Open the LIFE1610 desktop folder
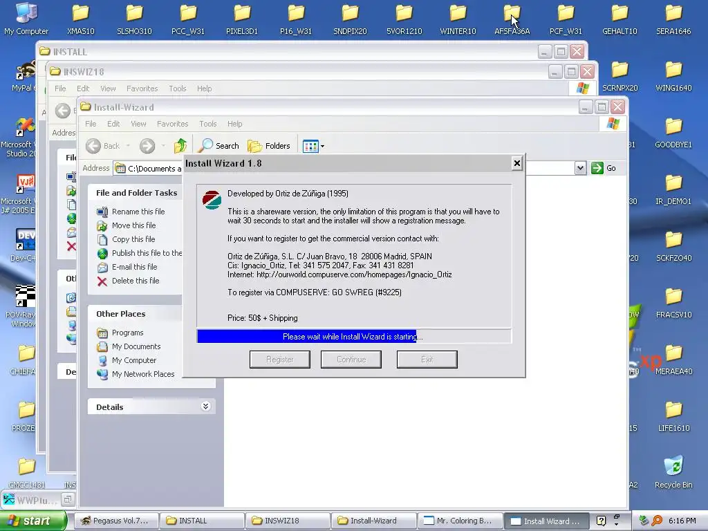Viewport: 708px width, 531px height. (x=673, y=416)
